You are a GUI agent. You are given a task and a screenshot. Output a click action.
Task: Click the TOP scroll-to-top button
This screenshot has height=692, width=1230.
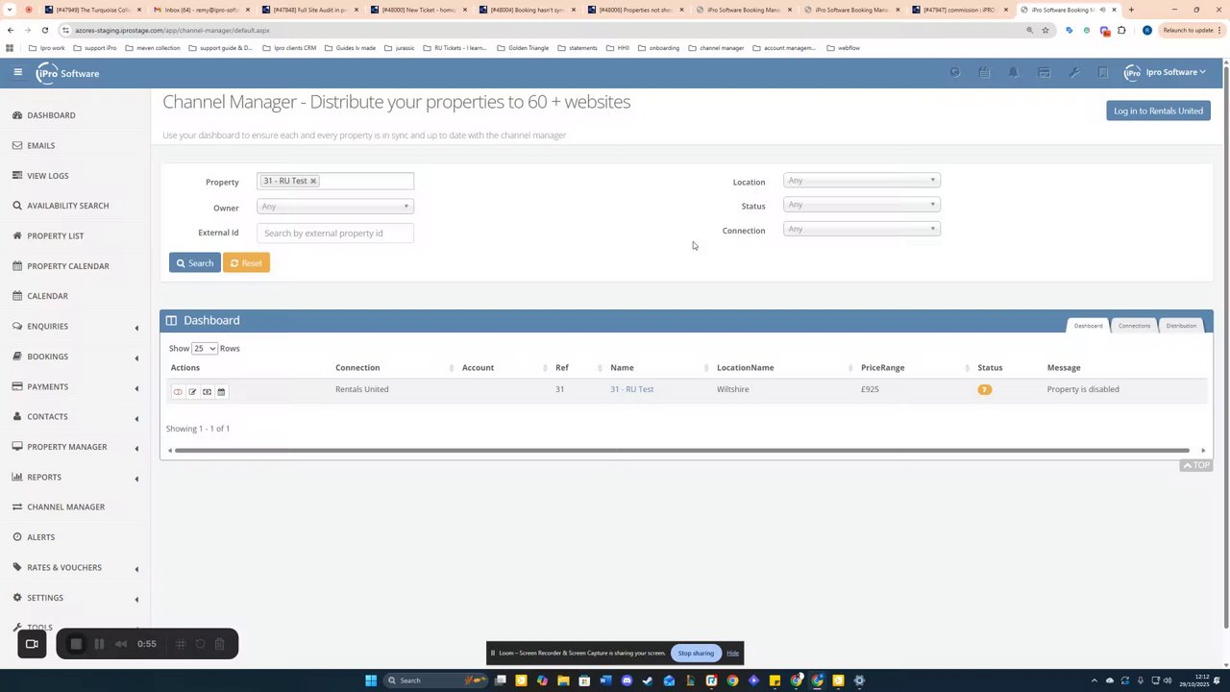coord(1196,465)
